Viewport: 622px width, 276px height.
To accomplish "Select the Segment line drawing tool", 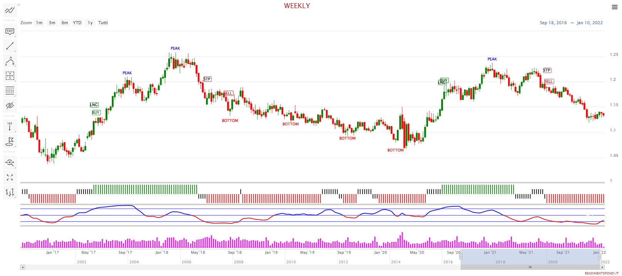I will 10,46.
